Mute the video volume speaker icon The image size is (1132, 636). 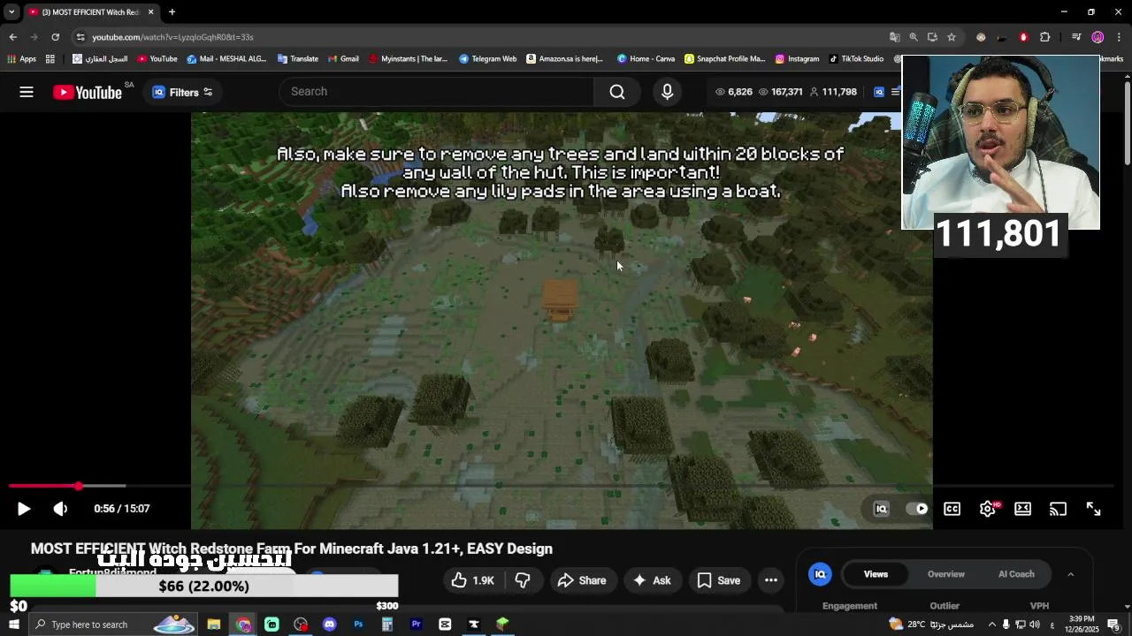click(60, 509)
